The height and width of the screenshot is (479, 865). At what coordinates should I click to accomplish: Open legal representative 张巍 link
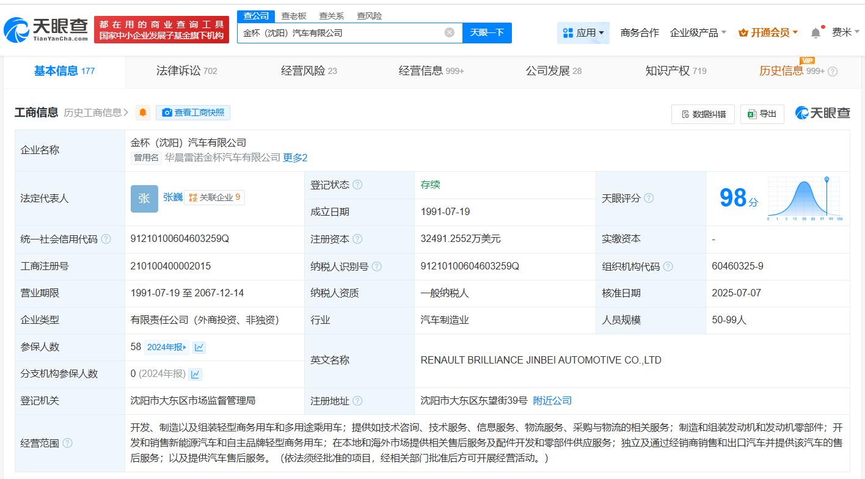tap(173, 197)
